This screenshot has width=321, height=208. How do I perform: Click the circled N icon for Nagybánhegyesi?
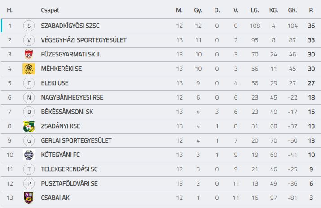tap(29, 97)
